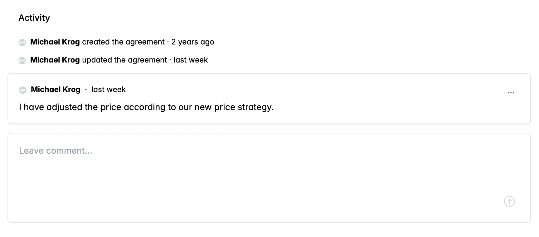
Task: Click the three-dot icon on Michael Krog's comment
Action: tap(511, 92)
